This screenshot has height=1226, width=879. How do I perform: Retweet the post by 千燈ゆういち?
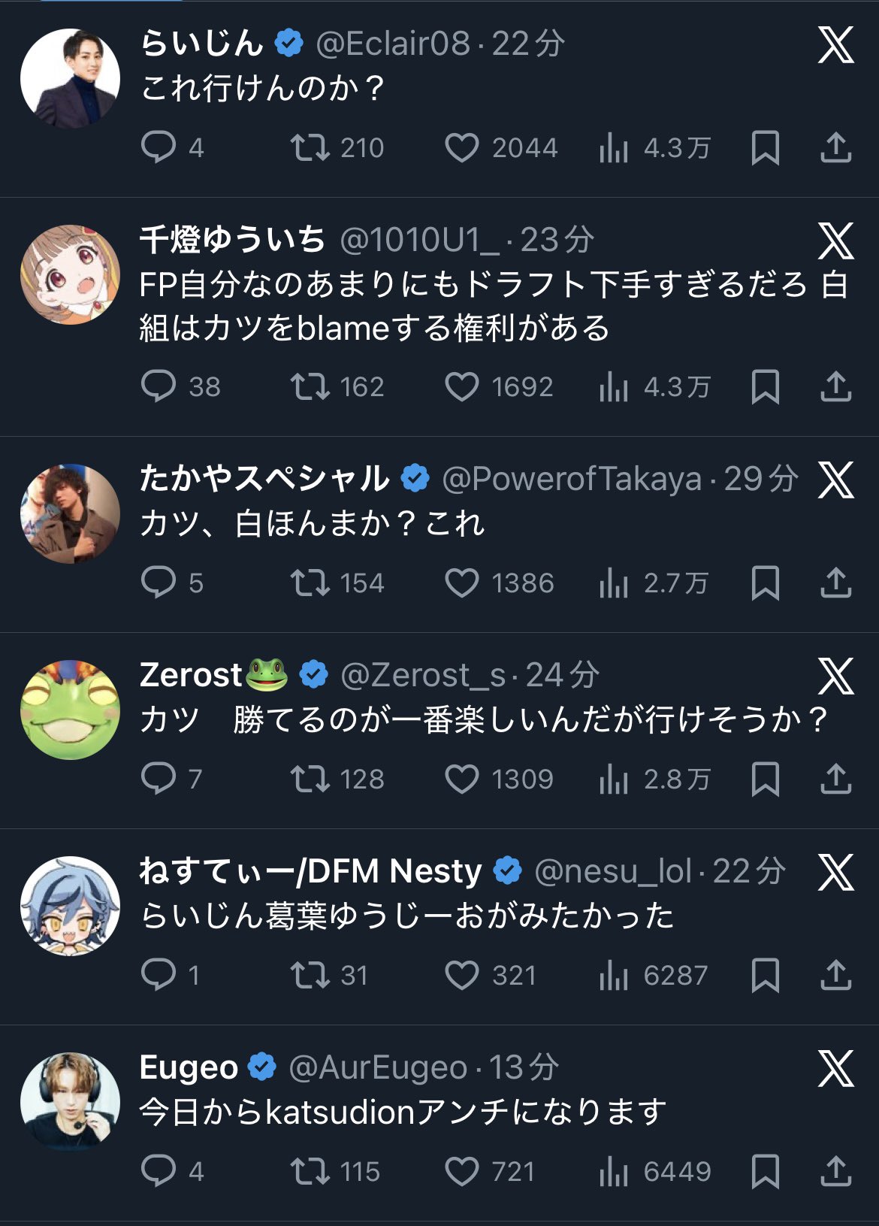click(x=310, y=387)
